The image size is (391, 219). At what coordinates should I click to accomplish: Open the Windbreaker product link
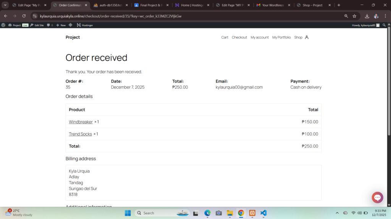tap(81, 122)
